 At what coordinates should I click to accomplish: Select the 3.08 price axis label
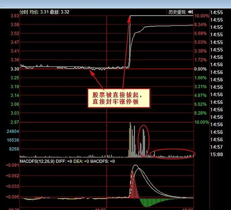click(x=15, y=104)
